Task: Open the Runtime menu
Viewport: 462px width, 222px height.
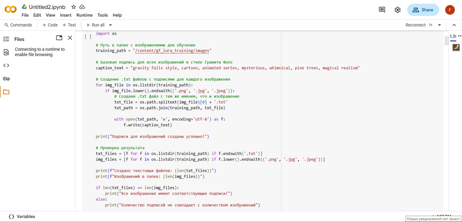Action: (x=84, y=15)
